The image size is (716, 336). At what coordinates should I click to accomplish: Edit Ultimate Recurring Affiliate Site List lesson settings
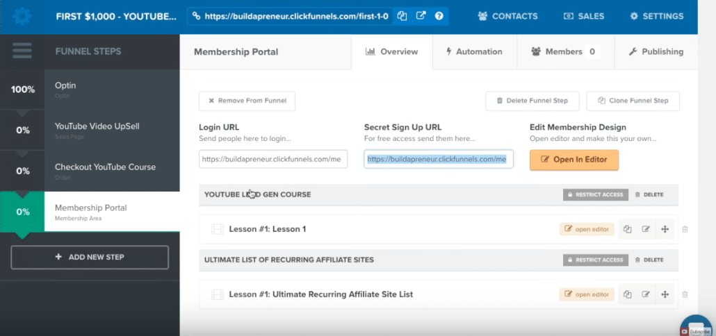click(x=646, y=294)
